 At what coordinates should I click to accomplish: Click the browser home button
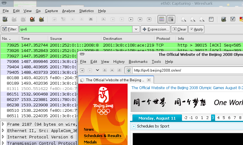click(119, 70)
